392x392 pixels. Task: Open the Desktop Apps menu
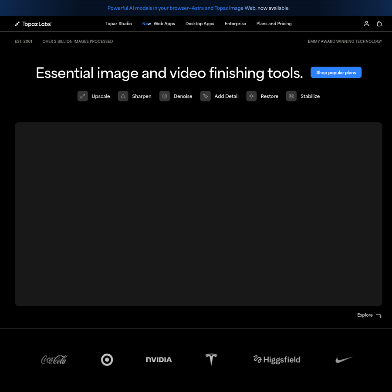tap(200, 24)
